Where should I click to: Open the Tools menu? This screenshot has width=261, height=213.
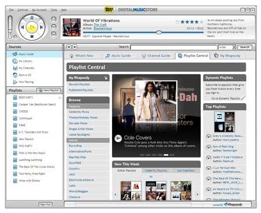coord(54,10)
